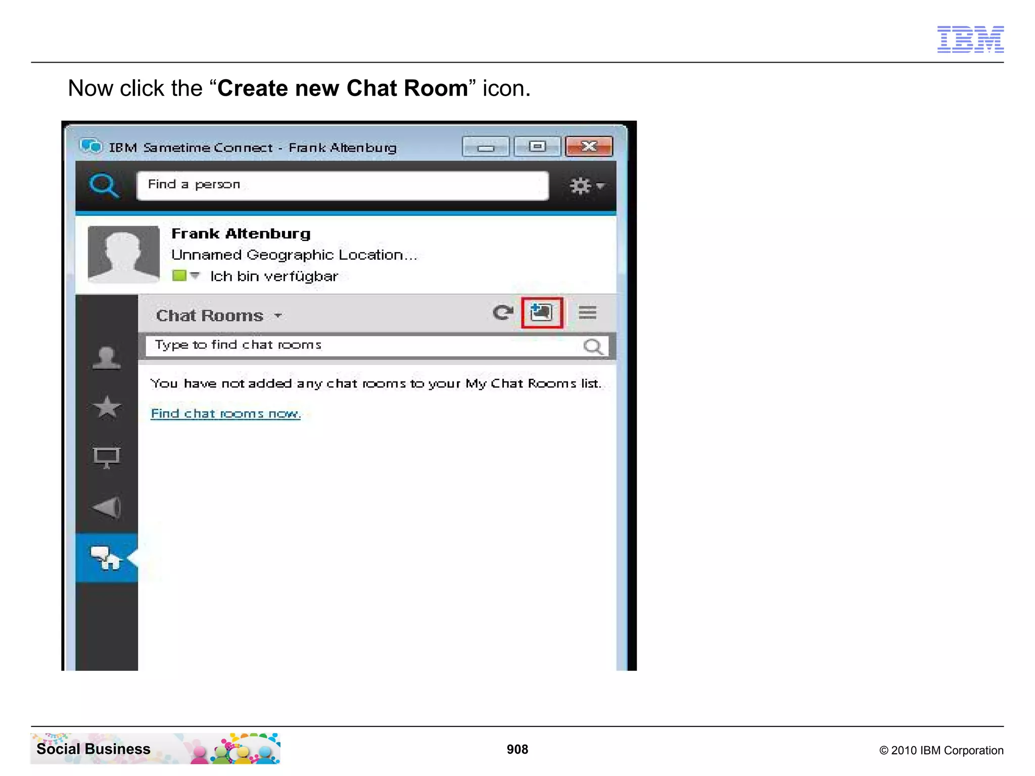Select the Chat Rooms sidebar icon

coord(107,558)
